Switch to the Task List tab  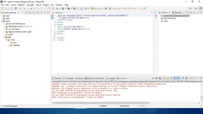click(177, 13)
